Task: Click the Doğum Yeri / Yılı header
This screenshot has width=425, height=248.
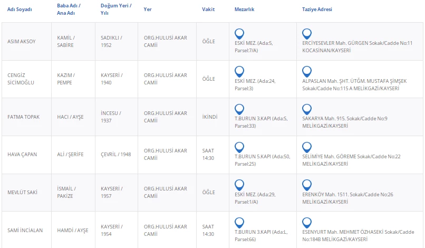Action: (116, 9)
